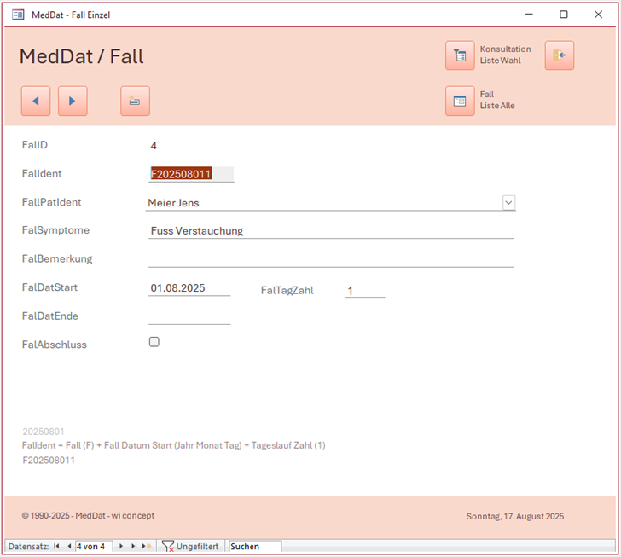621x557 pixels.
Task: Jump to first record in navigation bar
Action: coord(56,546)
